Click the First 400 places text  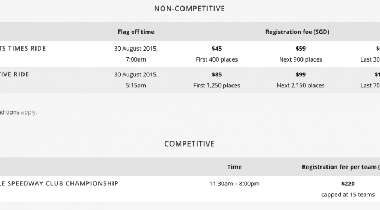coord(217,59)
